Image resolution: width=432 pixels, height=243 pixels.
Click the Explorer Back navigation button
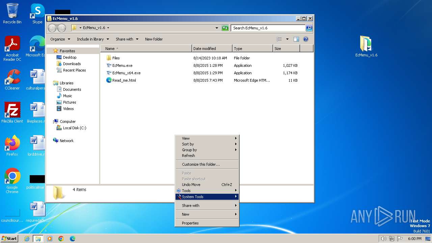[52, 28]
